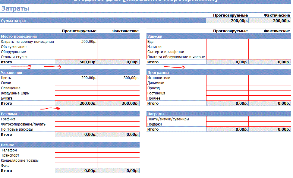Click the 'Оборудование' row label
293x178 pixels.
click(13, 52)
